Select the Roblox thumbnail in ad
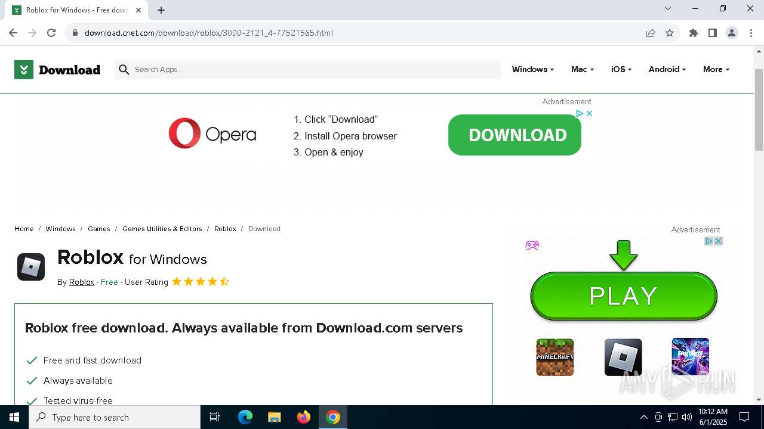The width and height of the screenshot is (764, 429). (623, 357)
